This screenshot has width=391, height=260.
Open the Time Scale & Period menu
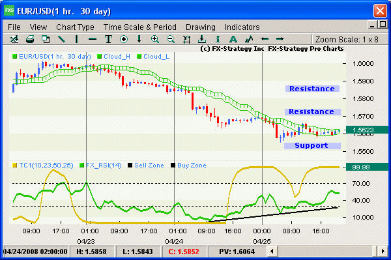(140, 27)
